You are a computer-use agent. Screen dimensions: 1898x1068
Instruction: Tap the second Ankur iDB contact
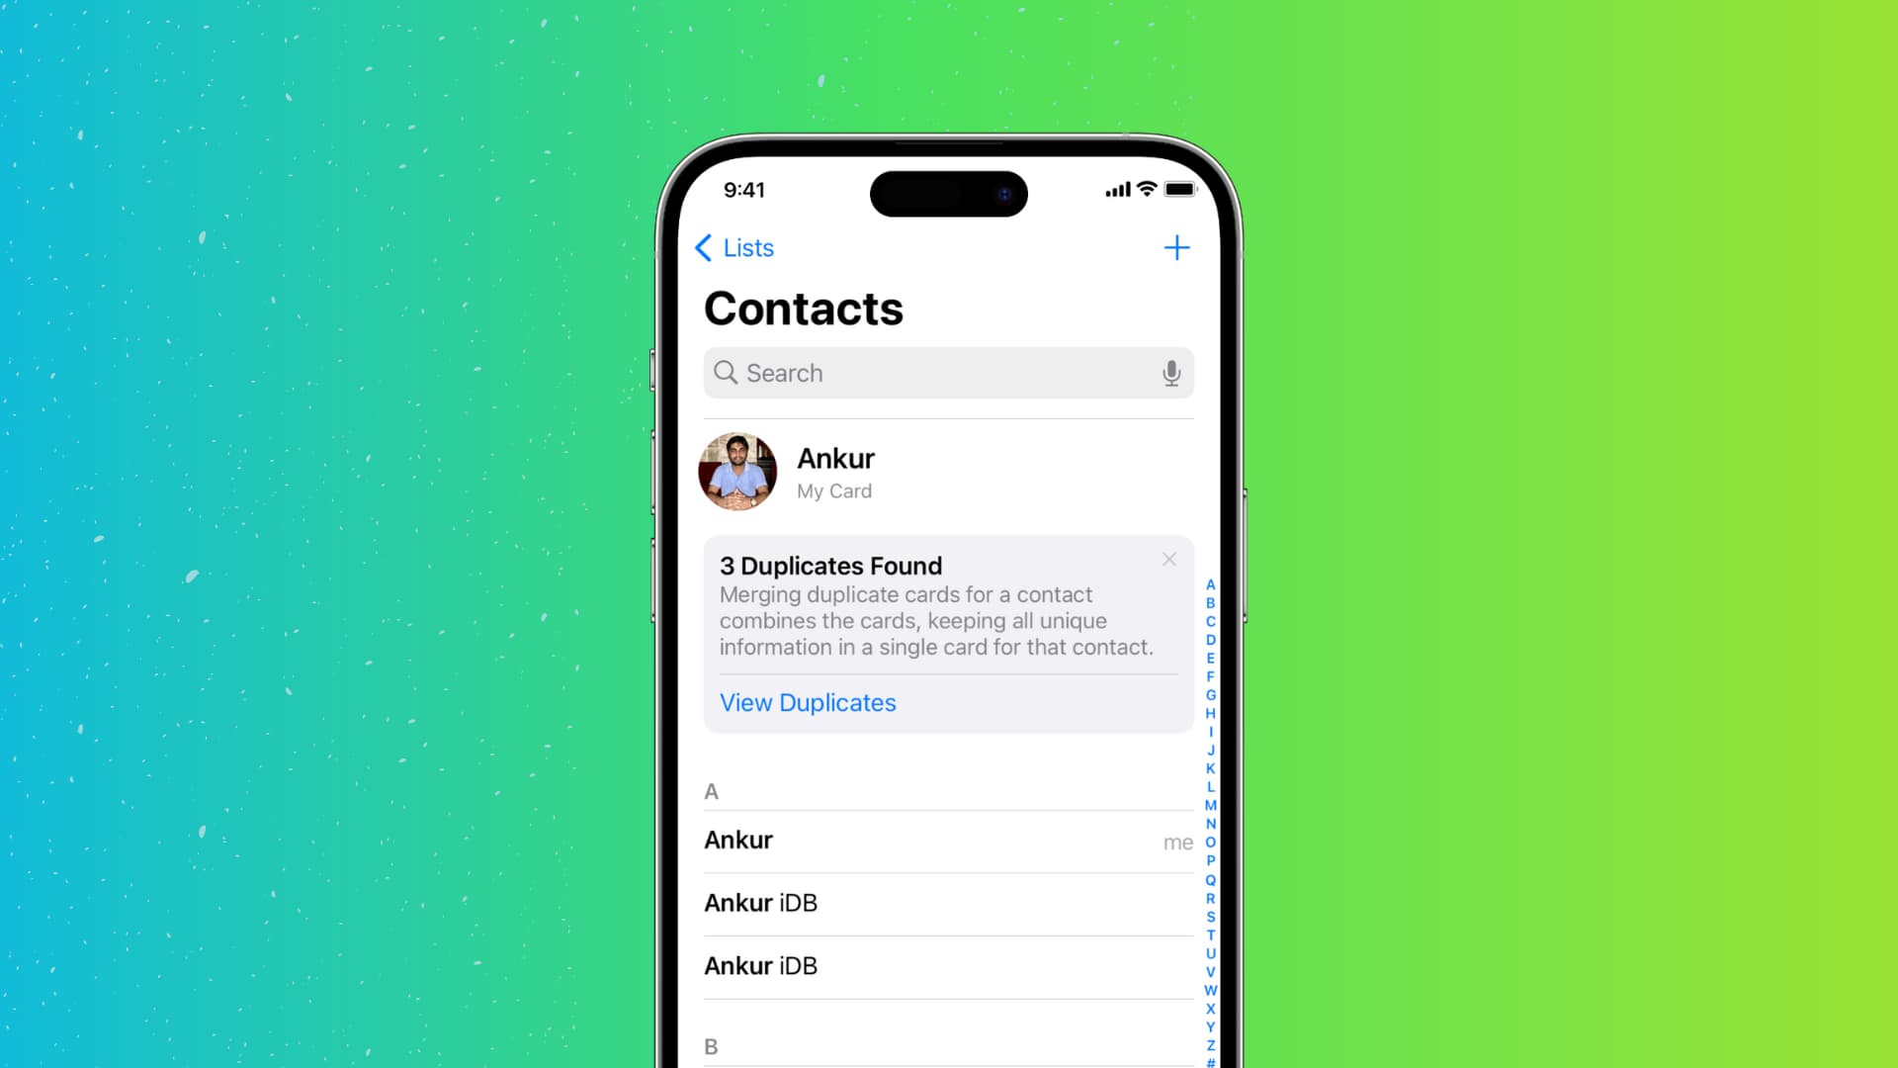point(949,965)
